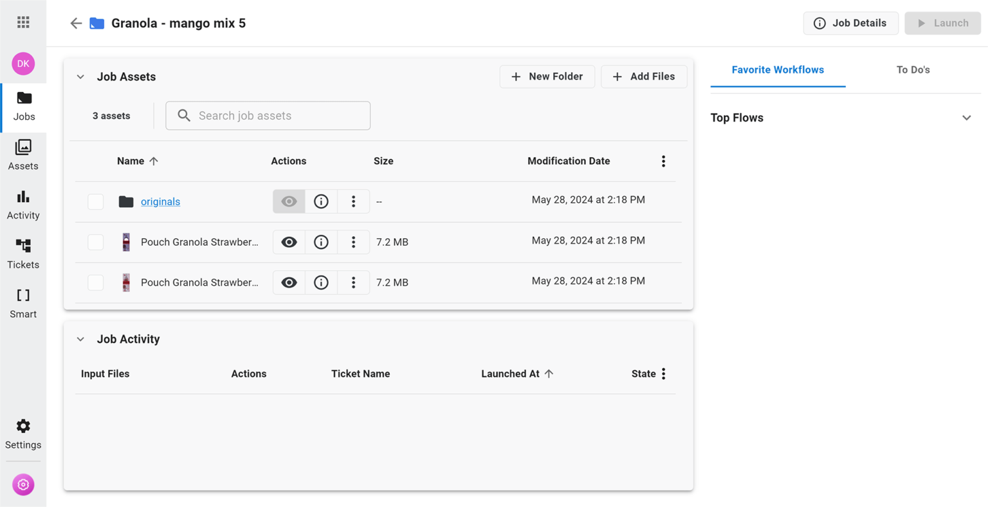Click the Search job assets field
This screenshot has width=988, height=507.
(x=268, y=116)
